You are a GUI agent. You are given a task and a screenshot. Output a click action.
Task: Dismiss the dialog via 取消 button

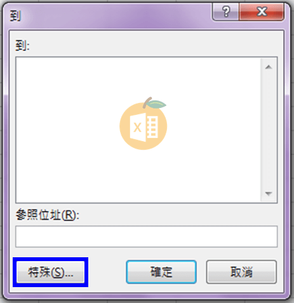point(241,272)
